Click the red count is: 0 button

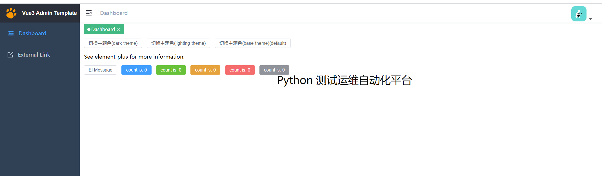click(240, 70)
